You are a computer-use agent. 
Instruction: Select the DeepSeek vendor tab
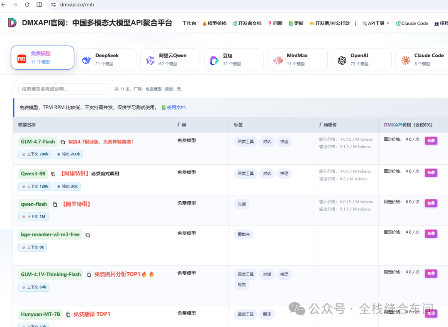pos(106,59)
